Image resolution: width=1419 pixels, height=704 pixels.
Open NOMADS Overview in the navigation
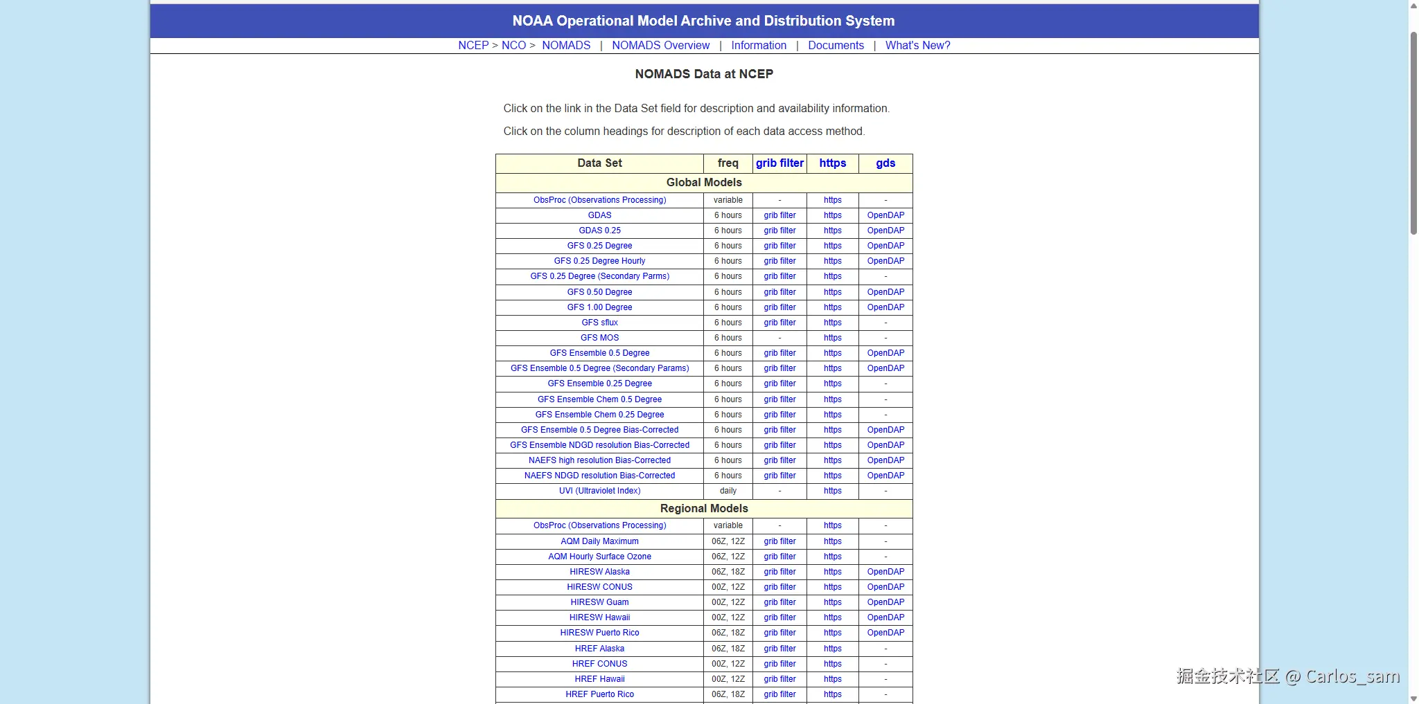coord(660,46)
